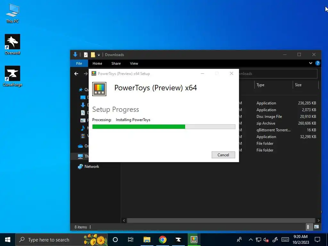Click the horizontal scrollbar's right arrow
The height and width of the screenshot is (246, 328).
click(x=318, y=220)
